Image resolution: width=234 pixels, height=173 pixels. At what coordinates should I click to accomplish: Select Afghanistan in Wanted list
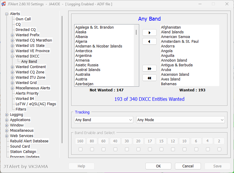click(x=171, y=27)
